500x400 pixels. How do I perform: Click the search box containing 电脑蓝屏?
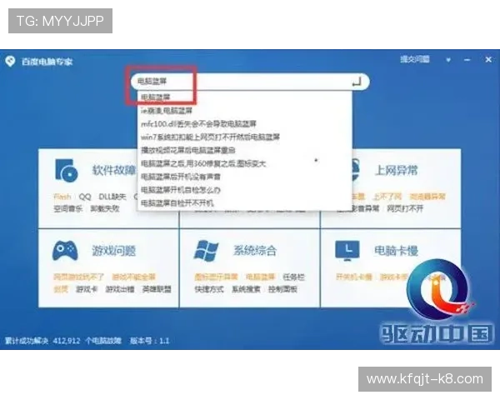click(x=250, y=82)
